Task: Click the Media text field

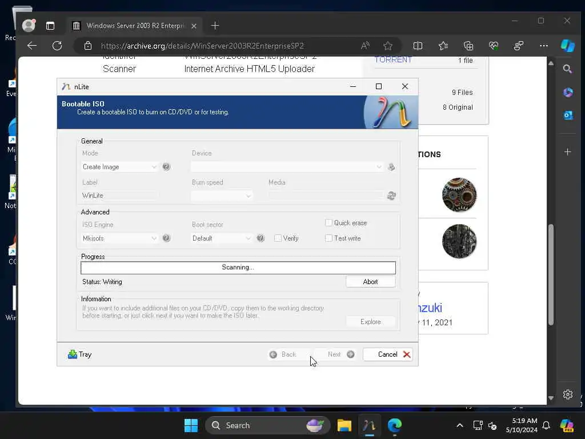Action: (326, 195)
